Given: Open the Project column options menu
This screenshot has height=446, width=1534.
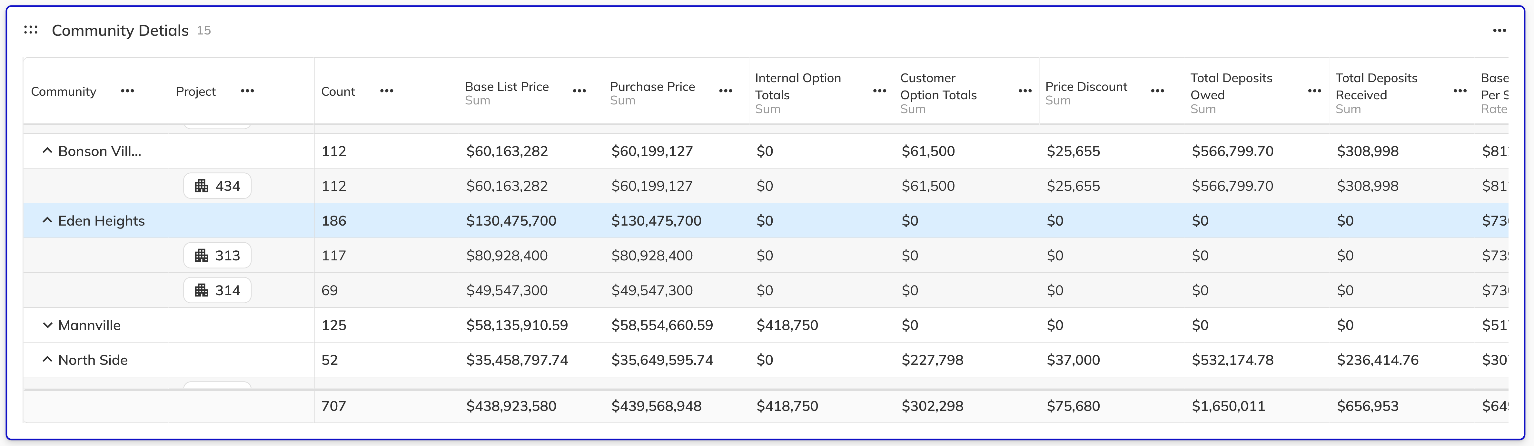Looking at the screenshot, I should coord(247,91).
